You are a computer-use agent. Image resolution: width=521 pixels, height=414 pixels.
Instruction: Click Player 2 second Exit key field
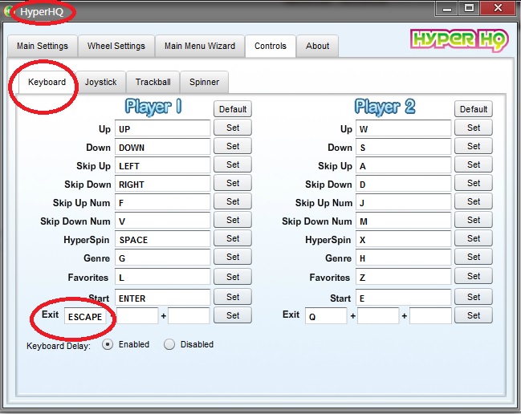click(x=378, y=316)
